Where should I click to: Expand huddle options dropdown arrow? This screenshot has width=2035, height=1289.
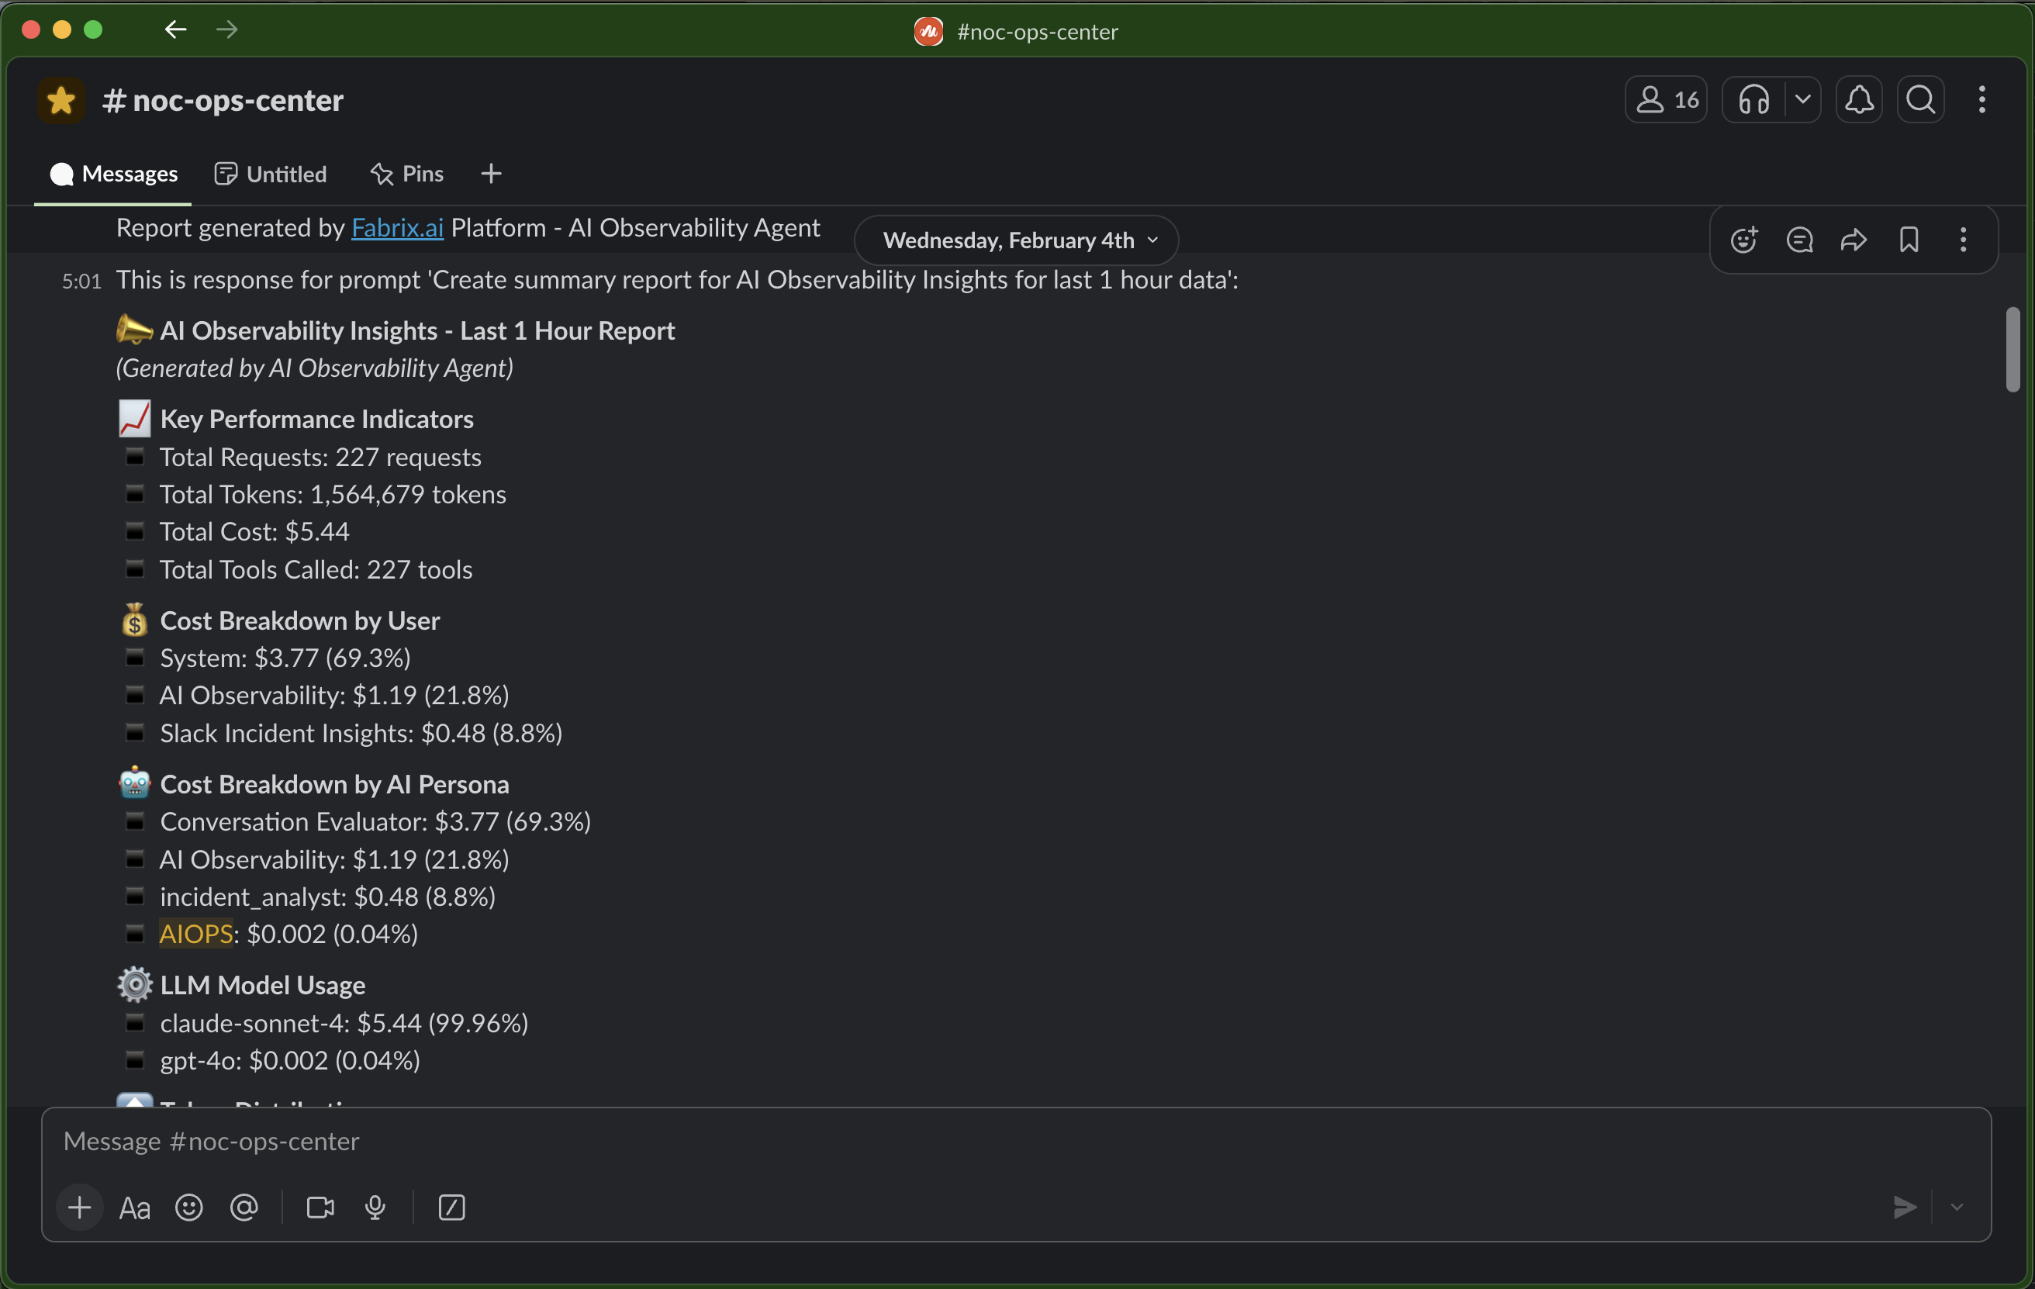click(1802, 100)
